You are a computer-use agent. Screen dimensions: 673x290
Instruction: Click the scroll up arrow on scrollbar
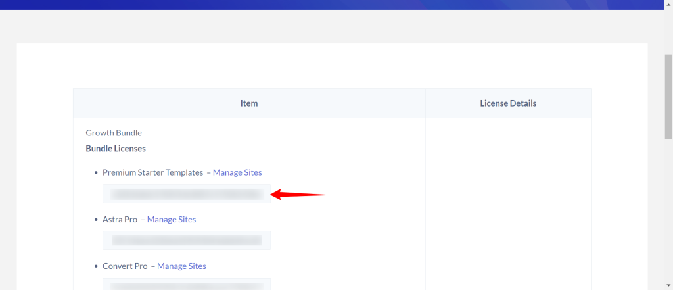click(668, 3)
